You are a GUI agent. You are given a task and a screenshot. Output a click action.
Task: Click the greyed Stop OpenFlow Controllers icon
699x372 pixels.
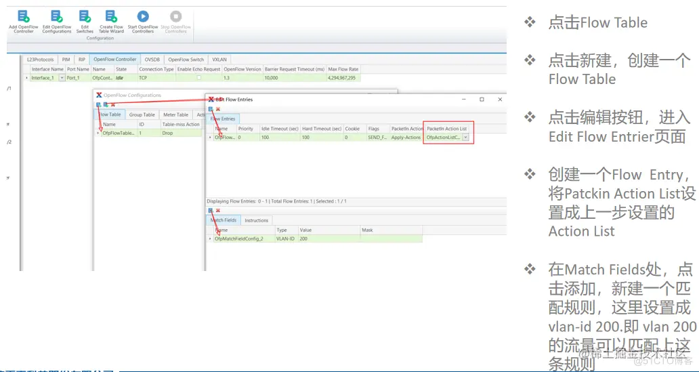[175, 16]
